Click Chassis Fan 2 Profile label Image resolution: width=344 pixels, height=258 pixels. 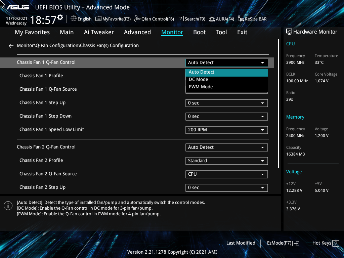pos(41,160)
